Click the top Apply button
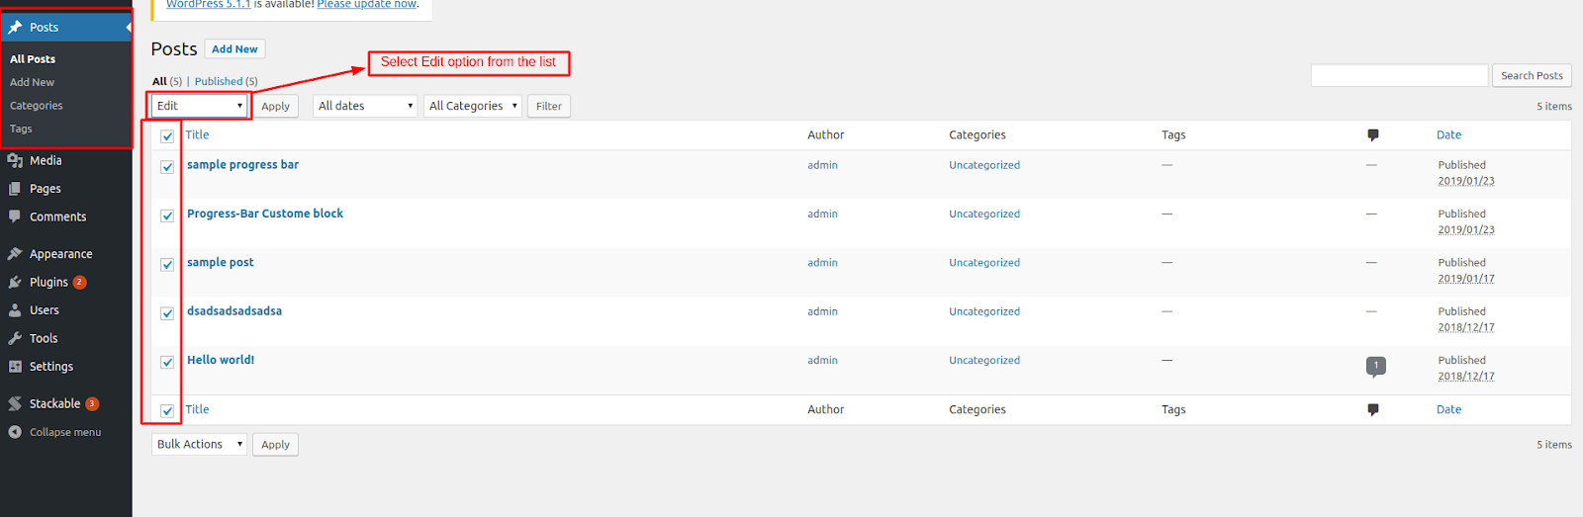1583x517 pixels. coord(275,106)
